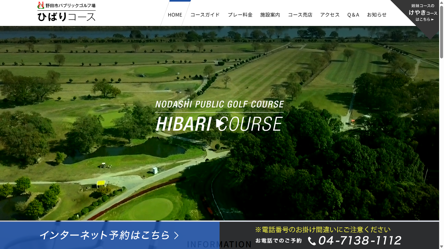444x249 pixels.
Task: Play the hero video with play icon
Action: [221, 124]
